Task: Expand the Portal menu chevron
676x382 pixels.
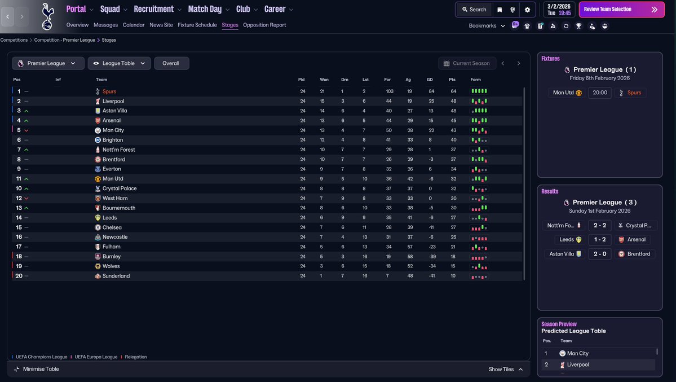Action: (91, 10)
